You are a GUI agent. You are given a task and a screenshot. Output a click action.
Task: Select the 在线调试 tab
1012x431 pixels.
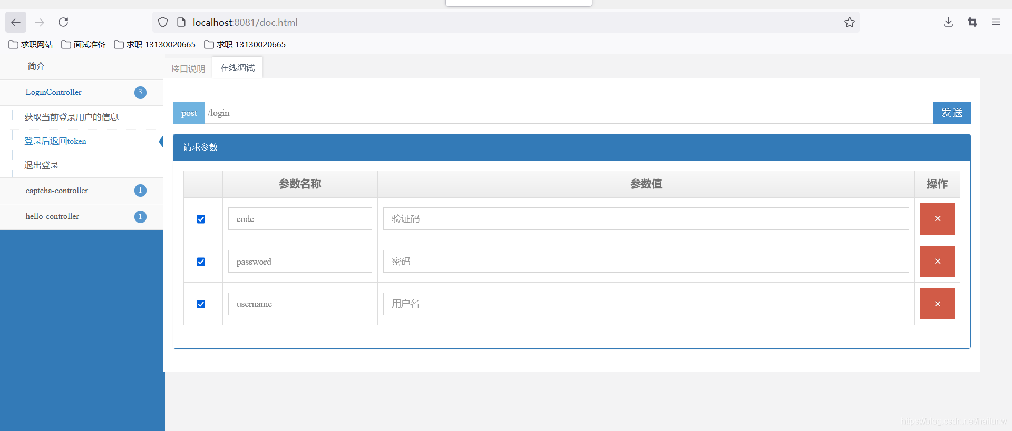coord(237,67)
